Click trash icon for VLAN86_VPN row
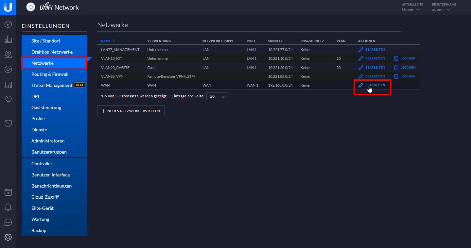 (x=396, y=76)
